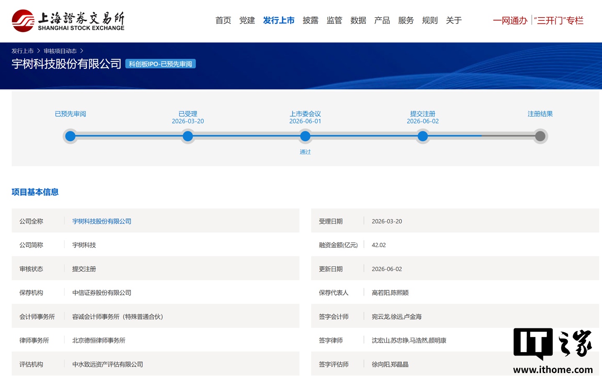Select signing appraisers 徐向阳,郑晶晶
Screen dimensions: 602x381
[x=390, y=364]
